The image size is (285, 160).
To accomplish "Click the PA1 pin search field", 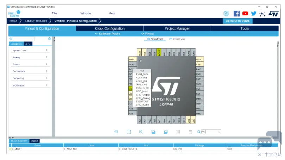I will (211, 132).
